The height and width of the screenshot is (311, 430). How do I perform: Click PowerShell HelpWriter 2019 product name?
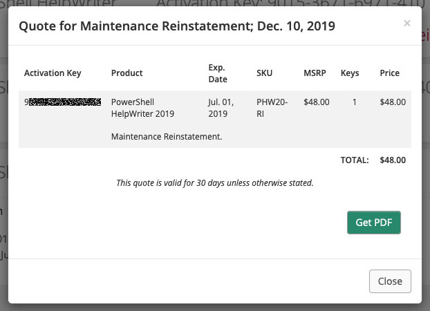click(142, 108)
